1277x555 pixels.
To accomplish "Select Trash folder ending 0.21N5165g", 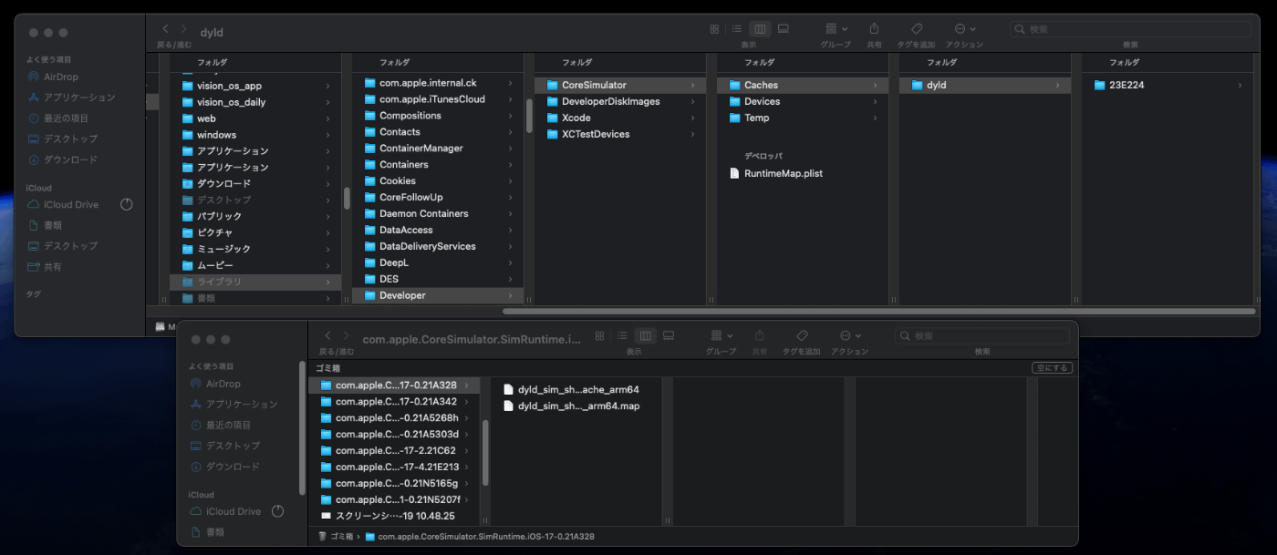I will pyautogui.click(x=395, y=483).
